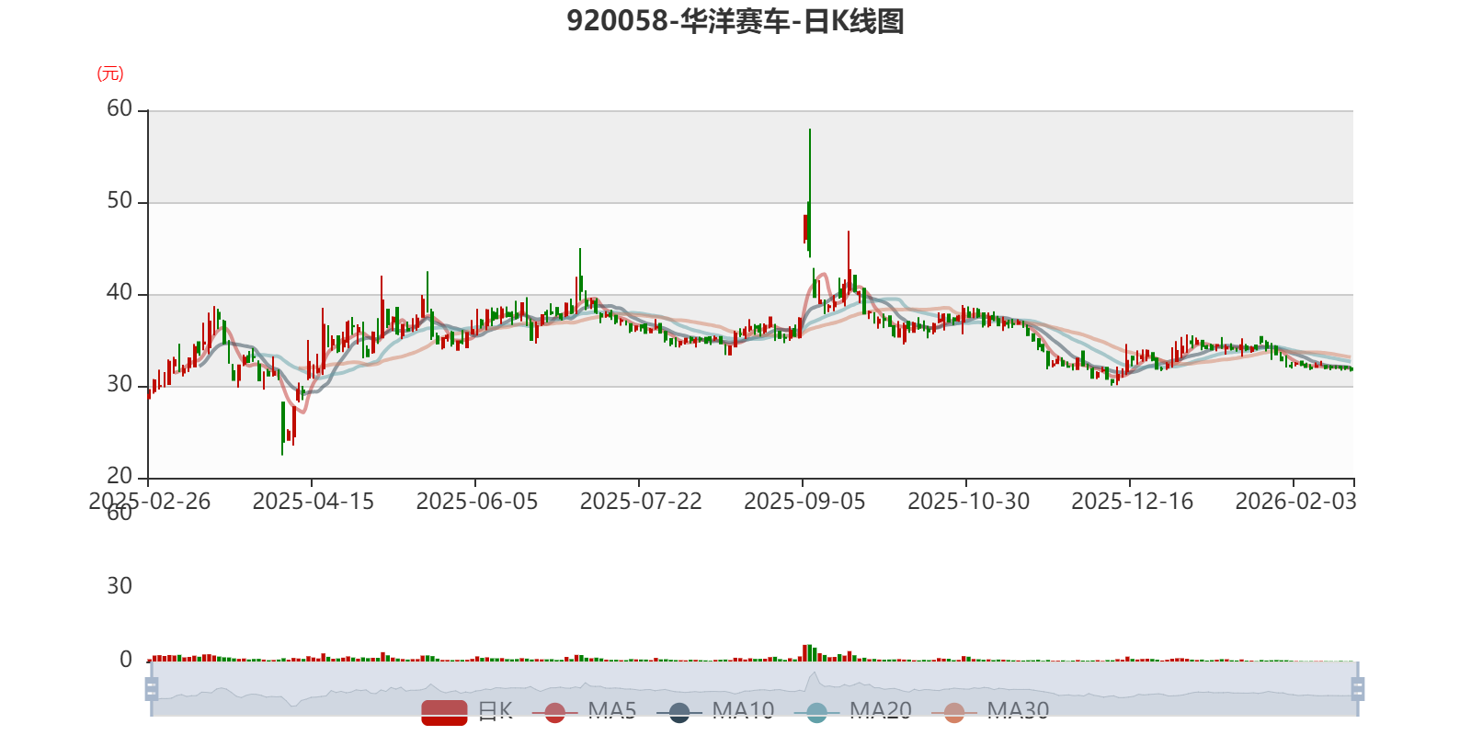Click the tallest candlestick spiking near 58
The width and height of the screenshot is (1471, 735).
point(809,193)
